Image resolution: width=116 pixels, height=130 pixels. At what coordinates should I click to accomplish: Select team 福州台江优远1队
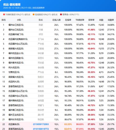[16, 25]
